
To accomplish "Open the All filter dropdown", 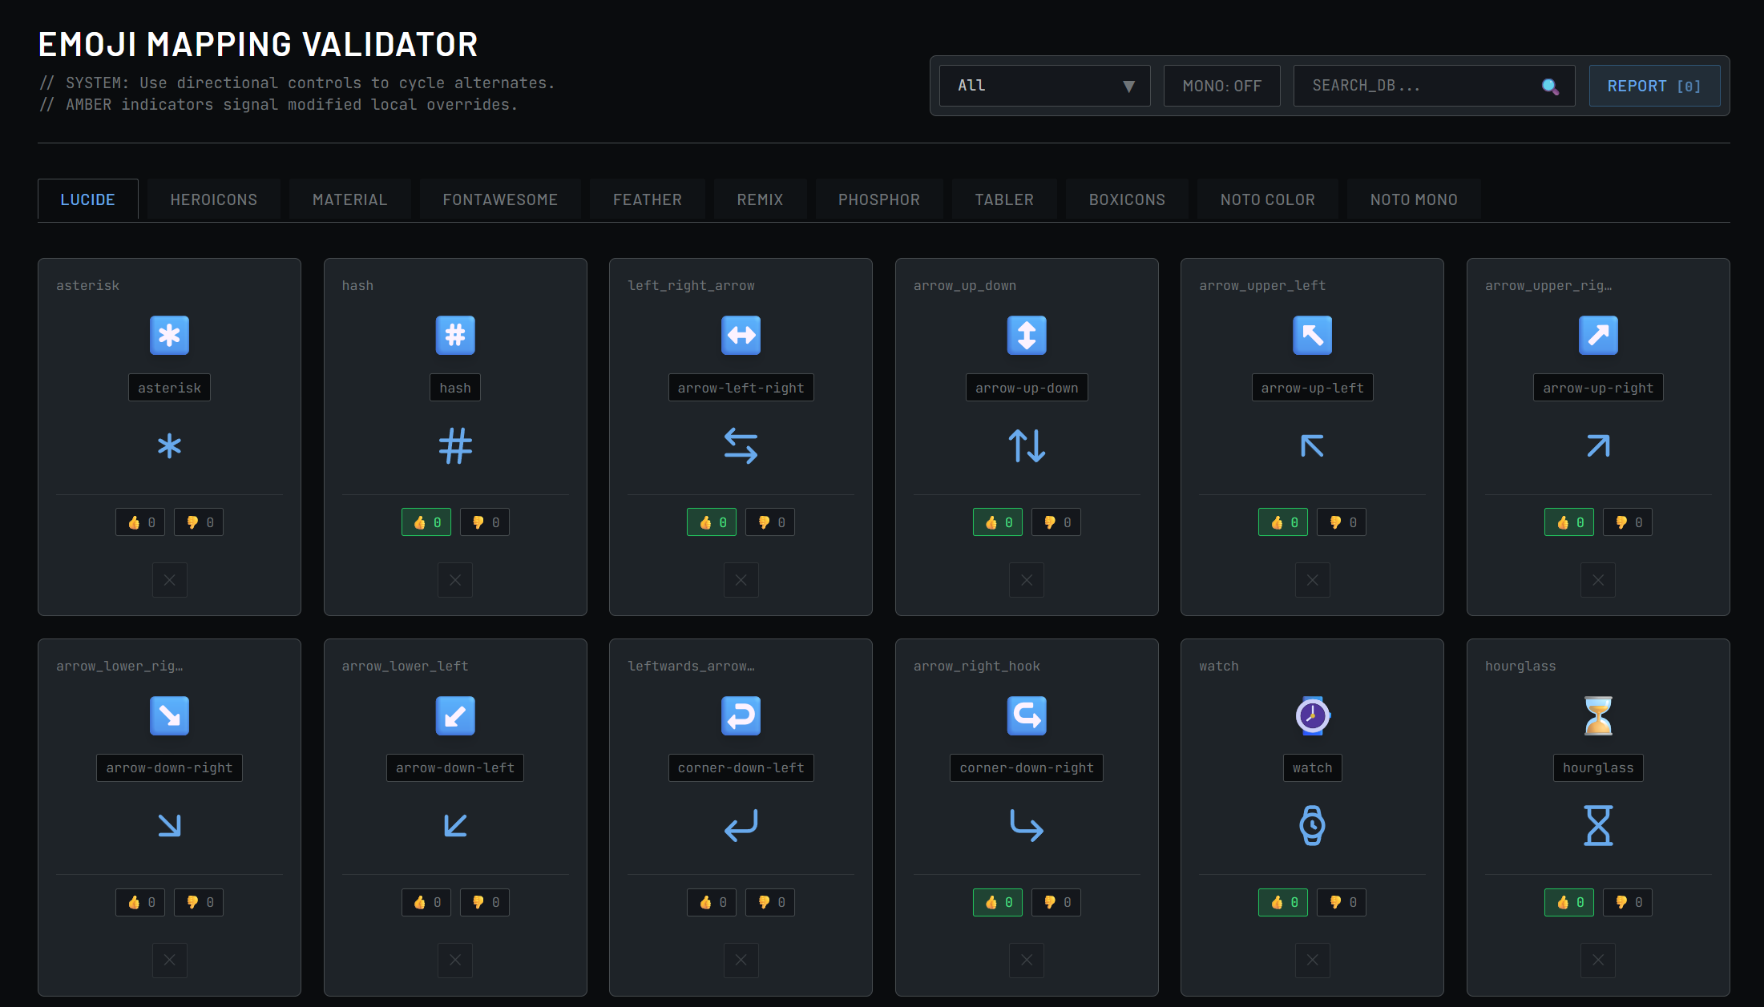I will (x=1043, y=85).
